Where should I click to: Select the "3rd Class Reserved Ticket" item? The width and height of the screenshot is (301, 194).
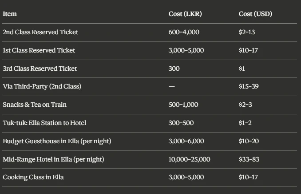coord(40,69)
